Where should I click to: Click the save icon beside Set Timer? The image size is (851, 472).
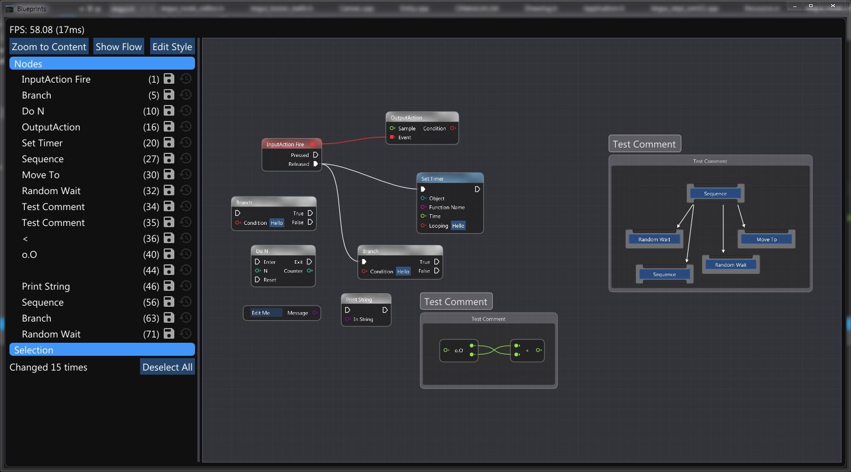tap(169, 143)
